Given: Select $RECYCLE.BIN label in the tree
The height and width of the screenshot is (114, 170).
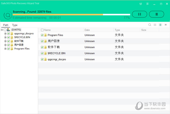Looking at the screenshot, I should point(22,37).
